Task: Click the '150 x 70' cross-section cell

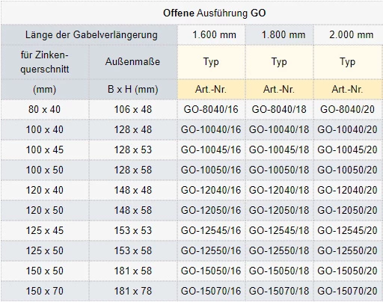Action: [x=45, y=291]
